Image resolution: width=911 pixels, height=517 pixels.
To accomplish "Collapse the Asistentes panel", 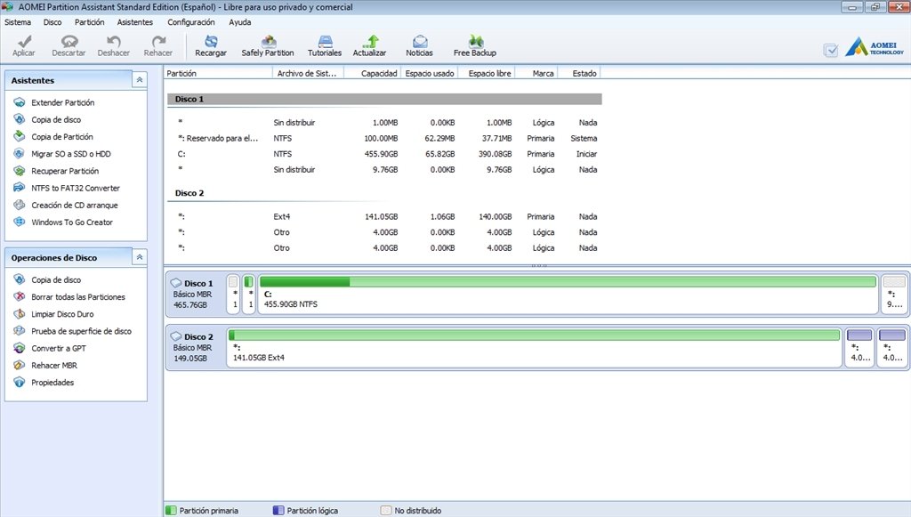I will (139, 80).
